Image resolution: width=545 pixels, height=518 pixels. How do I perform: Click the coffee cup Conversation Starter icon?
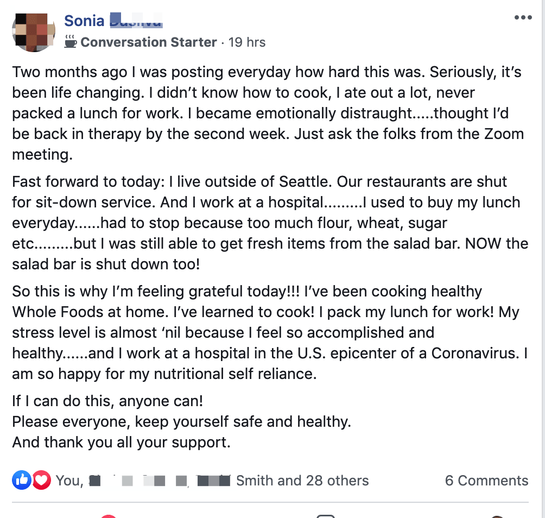click(x=71, y=42)
